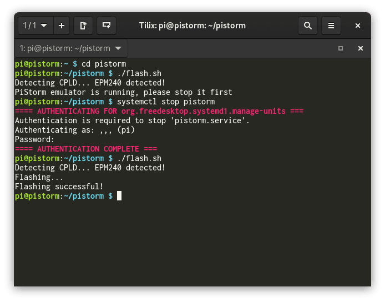
Task: Click the terminal cursor at the prompt
Action: (119, 196)
